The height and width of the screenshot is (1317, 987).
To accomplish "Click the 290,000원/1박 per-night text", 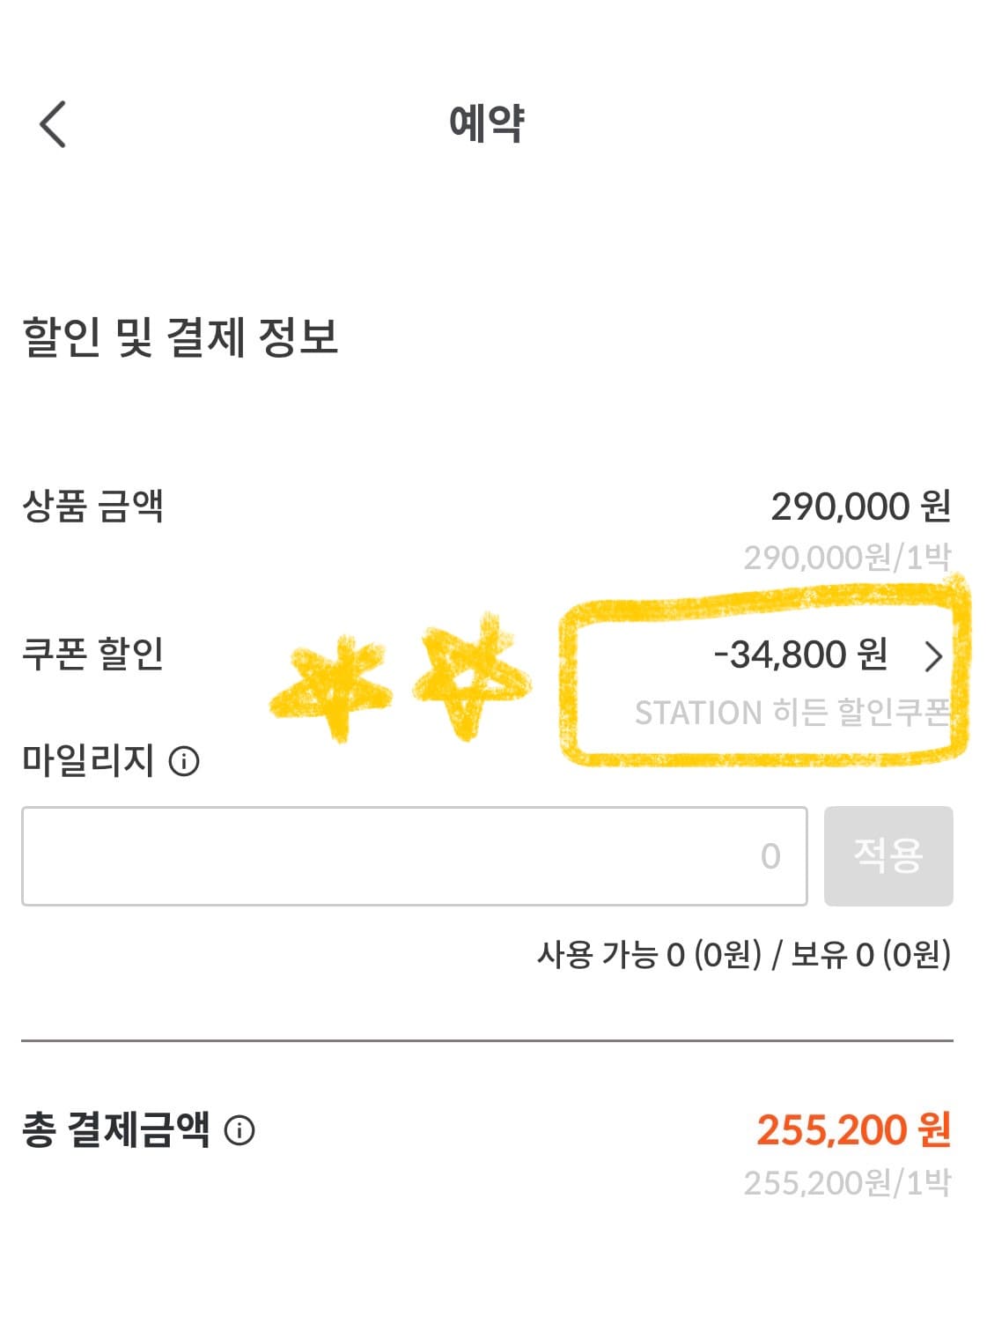I will [847, 558].
